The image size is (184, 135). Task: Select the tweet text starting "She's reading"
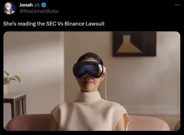(x=54, y=24)
